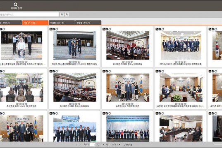Click the edit pencil icon on the 2018-09-27 ice bucket card
Image resolution: width=222 pixels, height=148 pixels.
click(51, 29)
